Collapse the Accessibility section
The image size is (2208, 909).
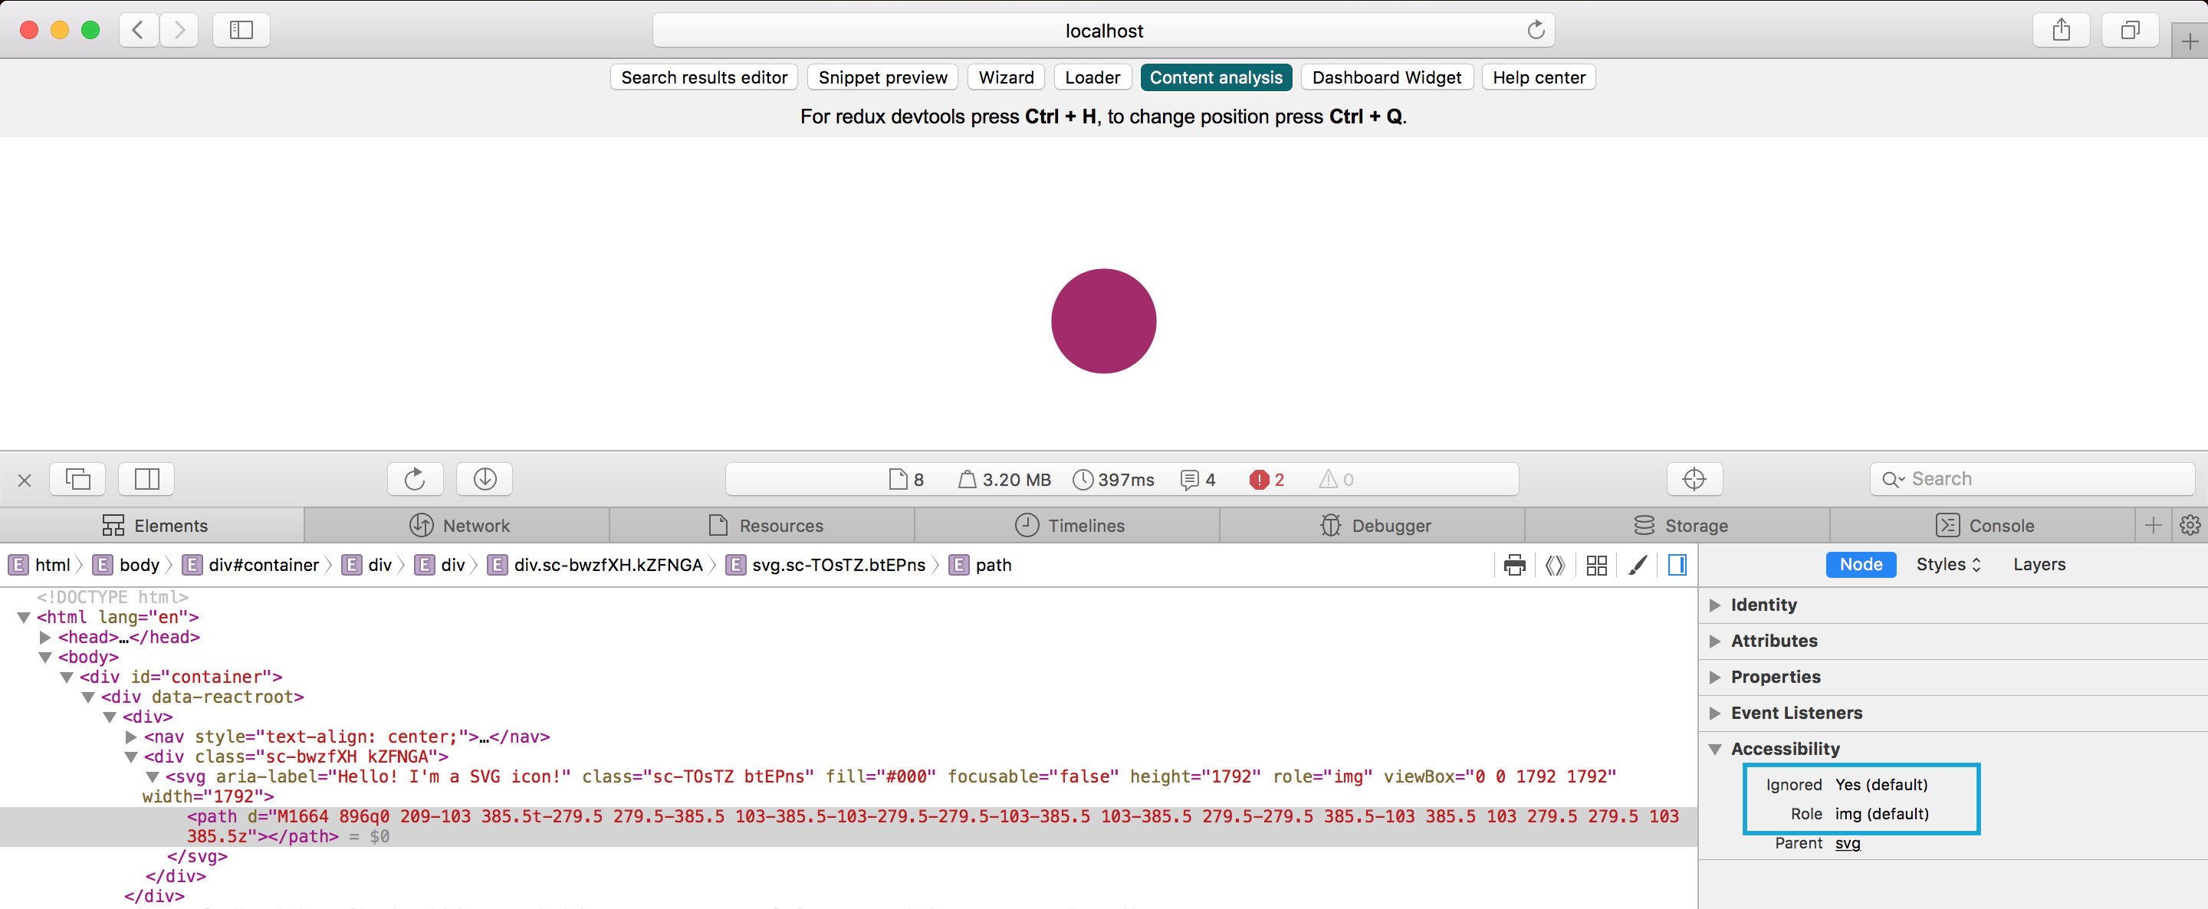[1786, 748]
